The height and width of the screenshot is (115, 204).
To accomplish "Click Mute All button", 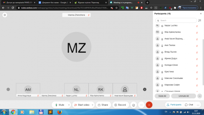I will (162, 96).
